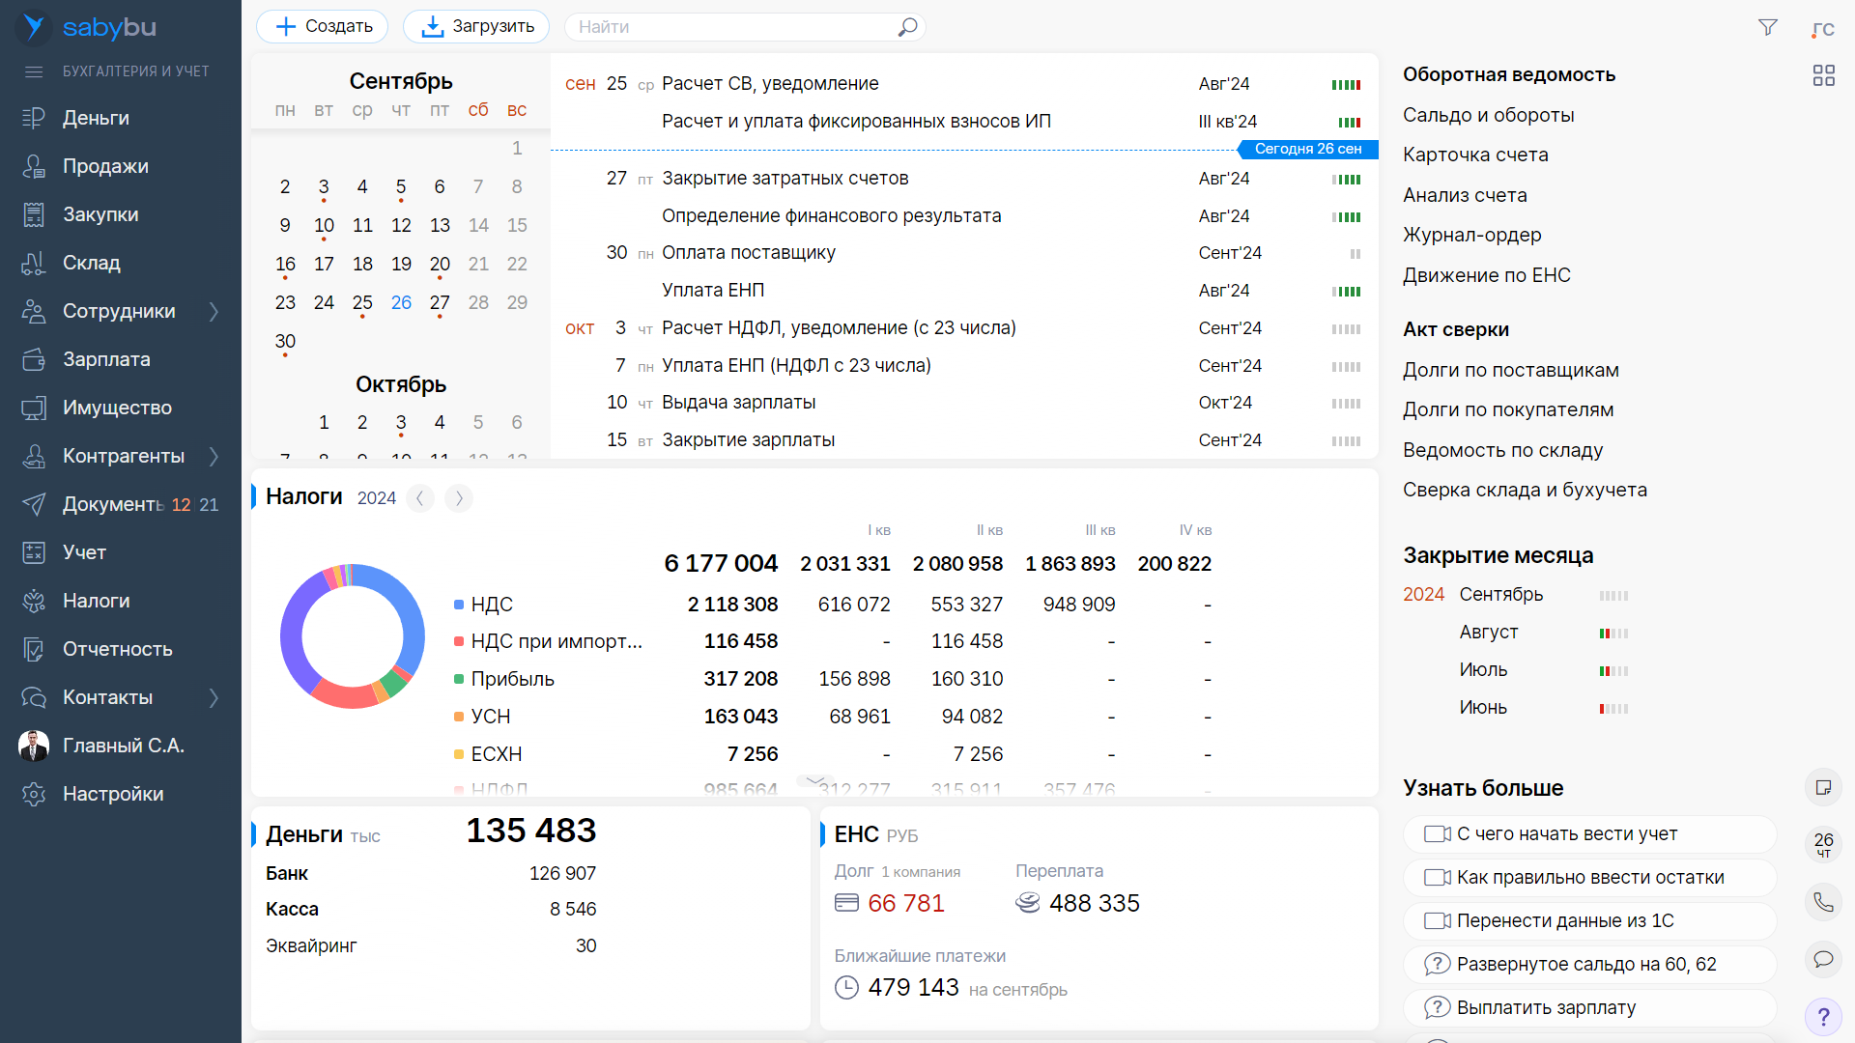The image size is (1855, 1043).
Task: Expand the taxes list with the down chevron
Action: tap(815, 780)
